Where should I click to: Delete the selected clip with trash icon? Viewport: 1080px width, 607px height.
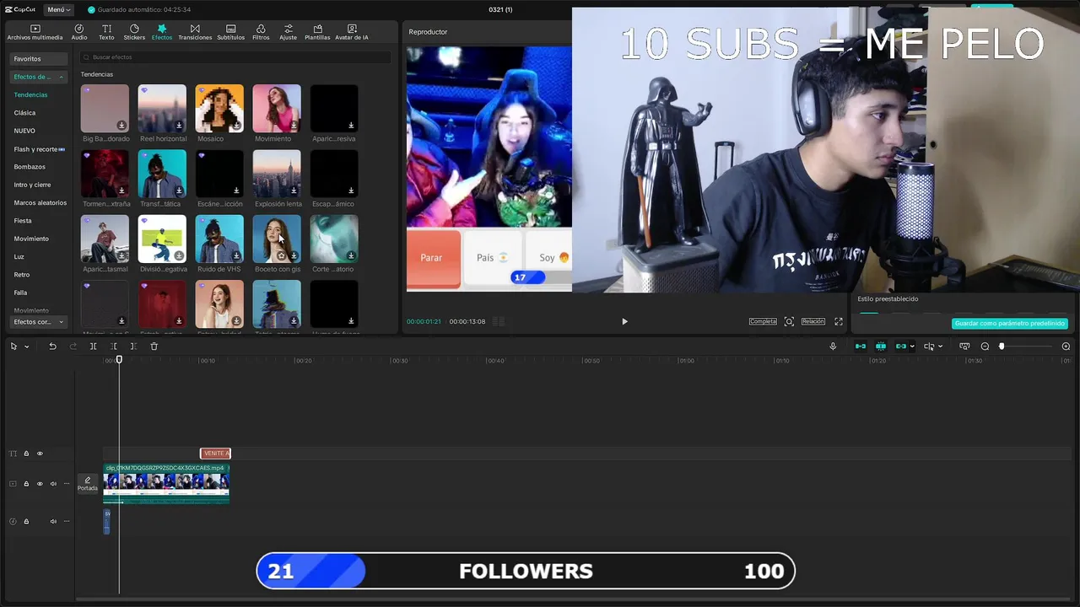154,346
